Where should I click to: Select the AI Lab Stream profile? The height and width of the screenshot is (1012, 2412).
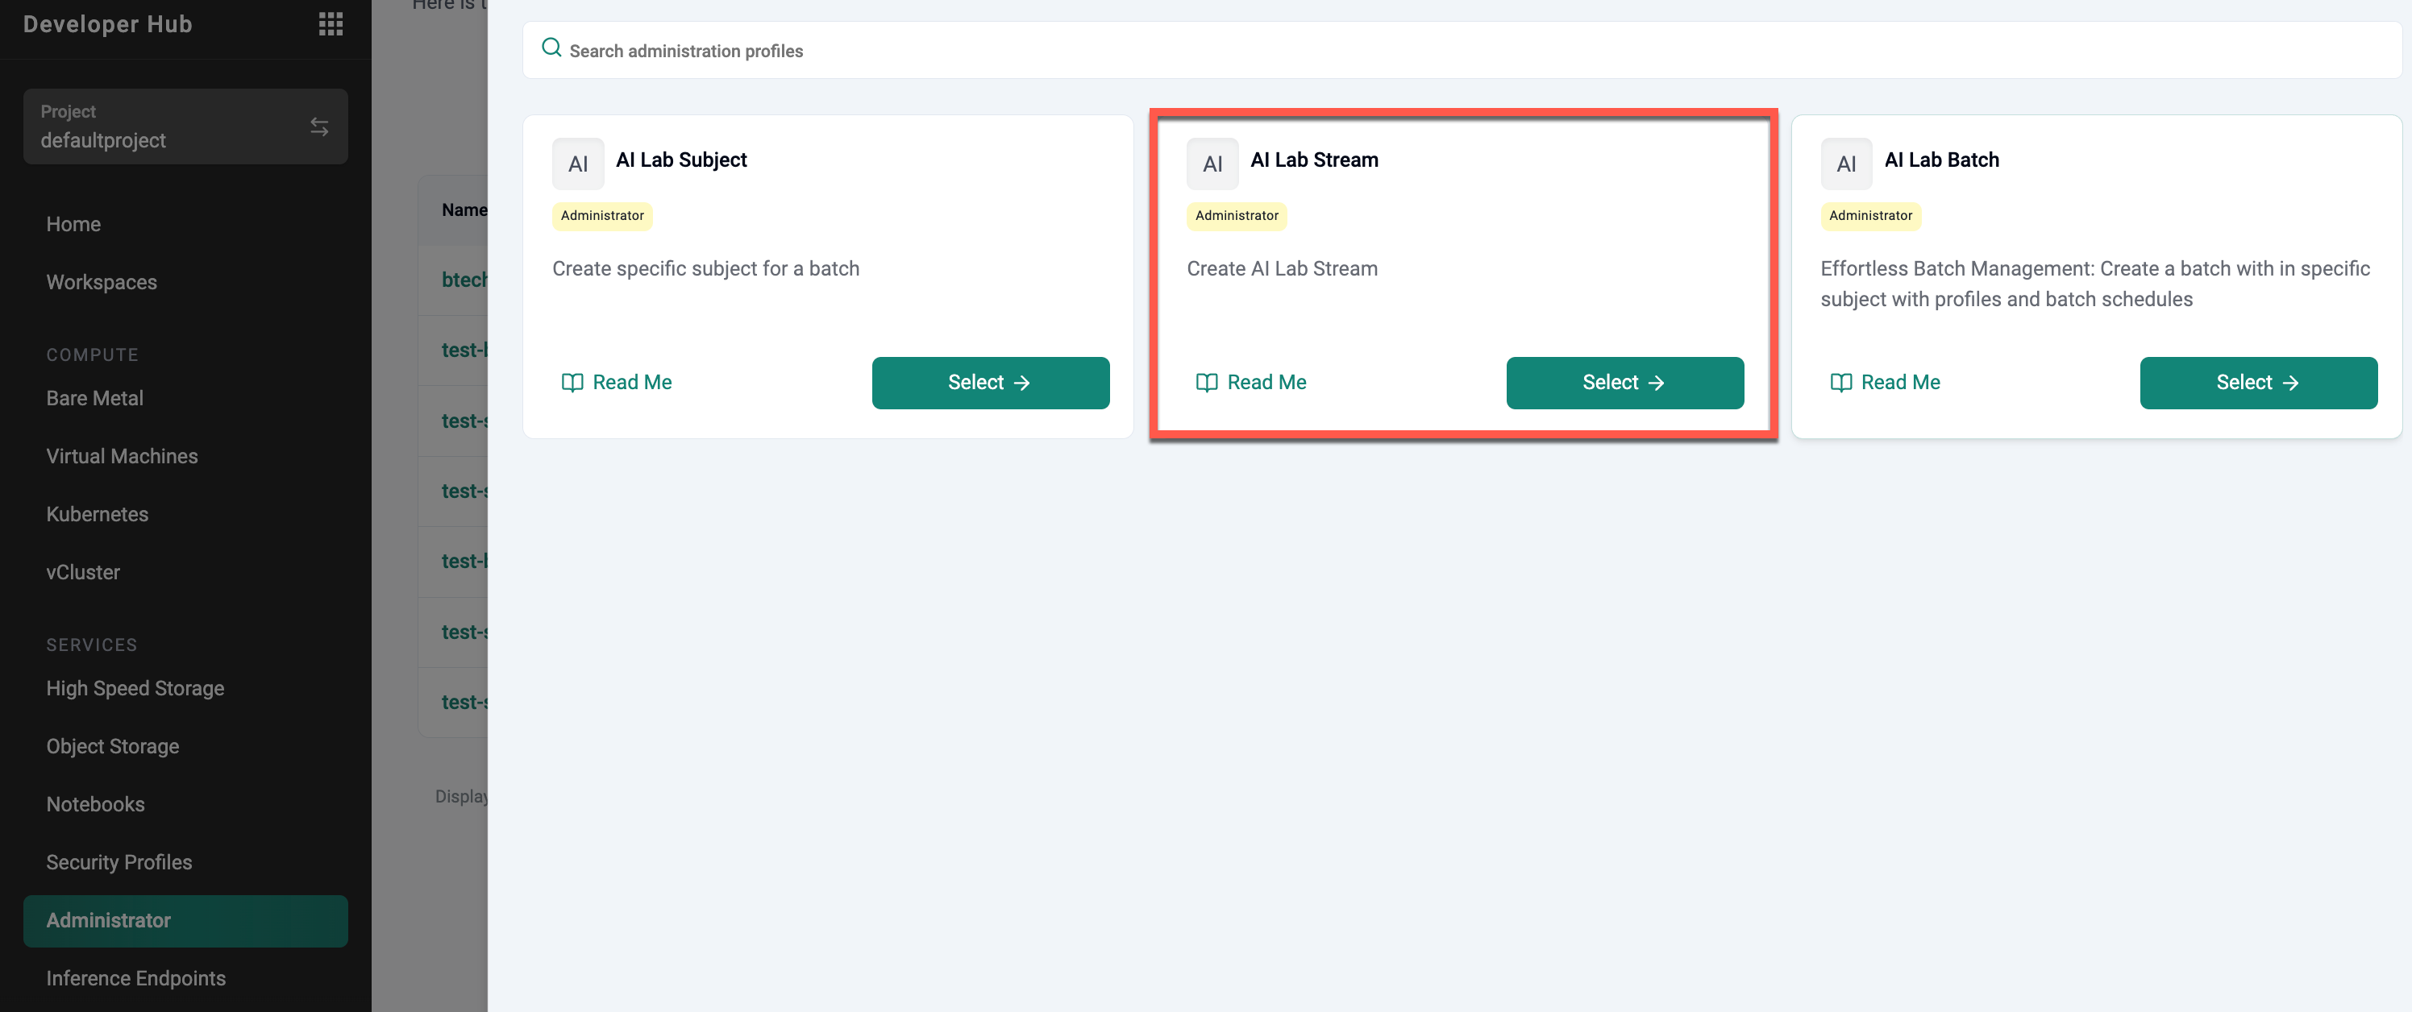(x=1624, y=382)
